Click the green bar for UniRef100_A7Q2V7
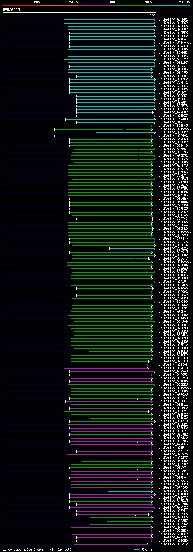Viewport: 193px width, 552px height. coord(117,458)
